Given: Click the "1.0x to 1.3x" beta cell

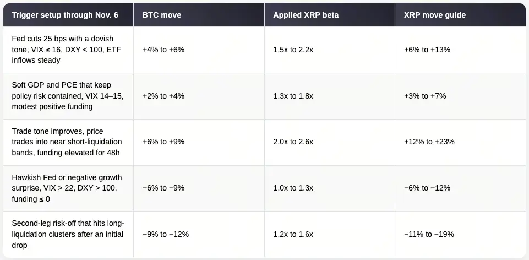Looking at the screenshot, I should click(x=293, y=188).
